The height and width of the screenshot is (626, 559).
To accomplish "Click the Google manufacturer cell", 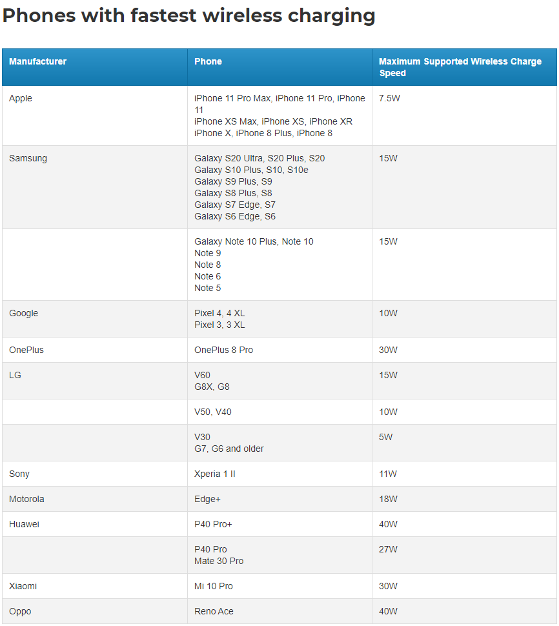I will (x=23, y=313).
